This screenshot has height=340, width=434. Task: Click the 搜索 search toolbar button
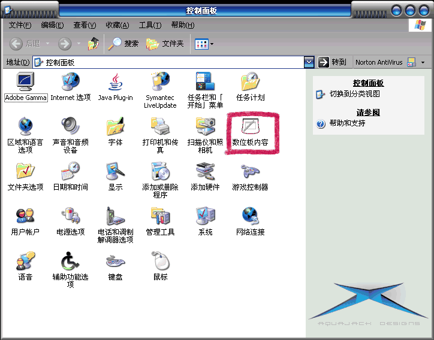click(123, 44)
